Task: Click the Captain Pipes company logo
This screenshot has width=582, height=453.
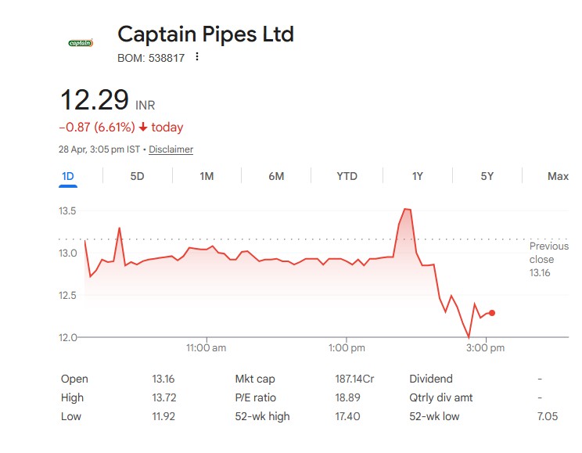Action: pos(81,43)
